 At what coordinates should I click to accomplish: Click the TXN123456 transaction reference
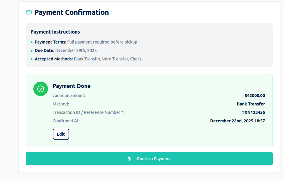(x=253, y=112)
